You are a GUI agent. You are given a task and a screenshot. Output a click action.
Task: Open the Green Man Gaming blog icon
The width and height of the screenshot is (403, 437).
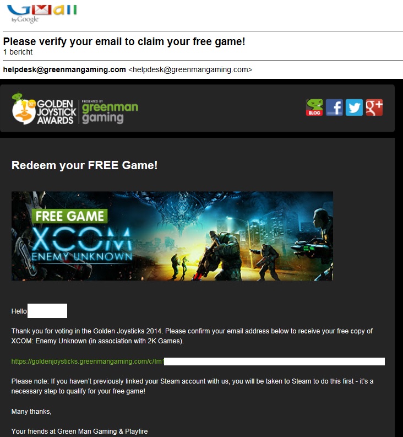coord(314,107)
